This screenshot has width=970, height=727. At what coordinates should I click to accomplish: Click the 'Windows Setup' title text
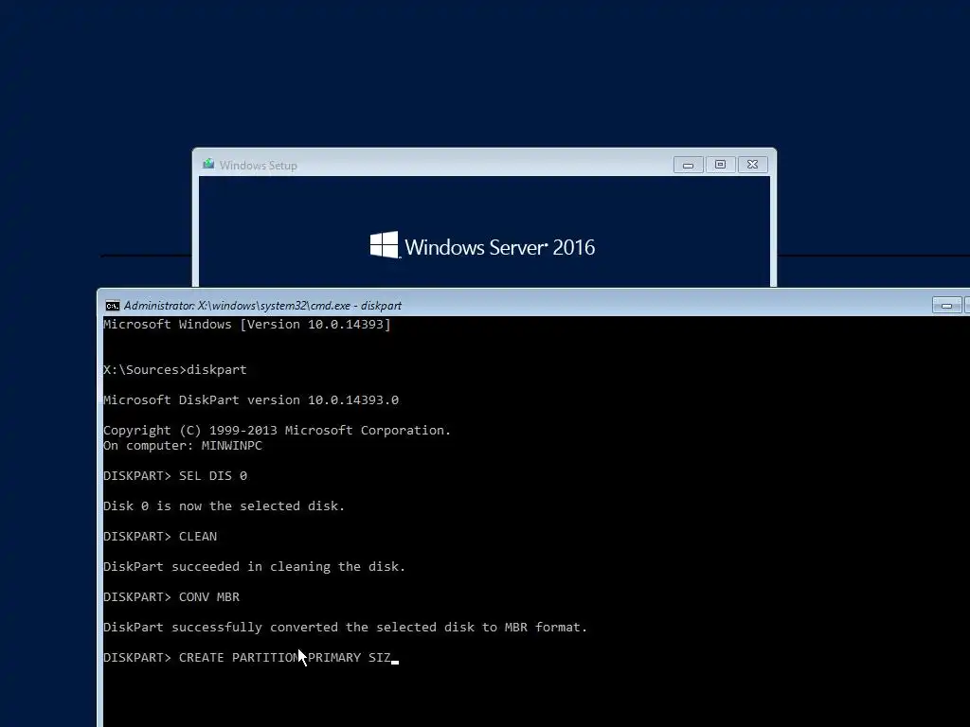click(x=259, y=165)
